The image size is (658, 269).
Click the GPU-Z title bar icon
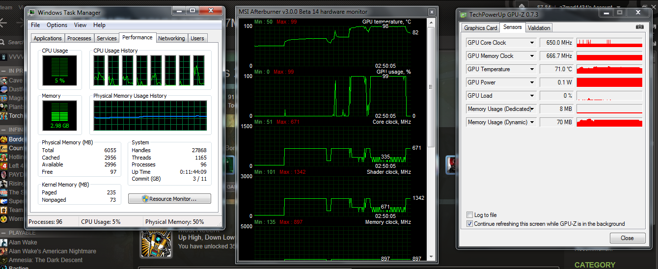point(464,15)
